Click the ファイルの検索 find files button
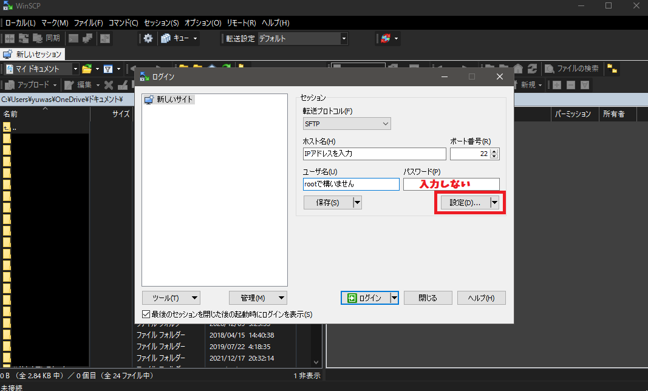 click(x=571, y=69)
